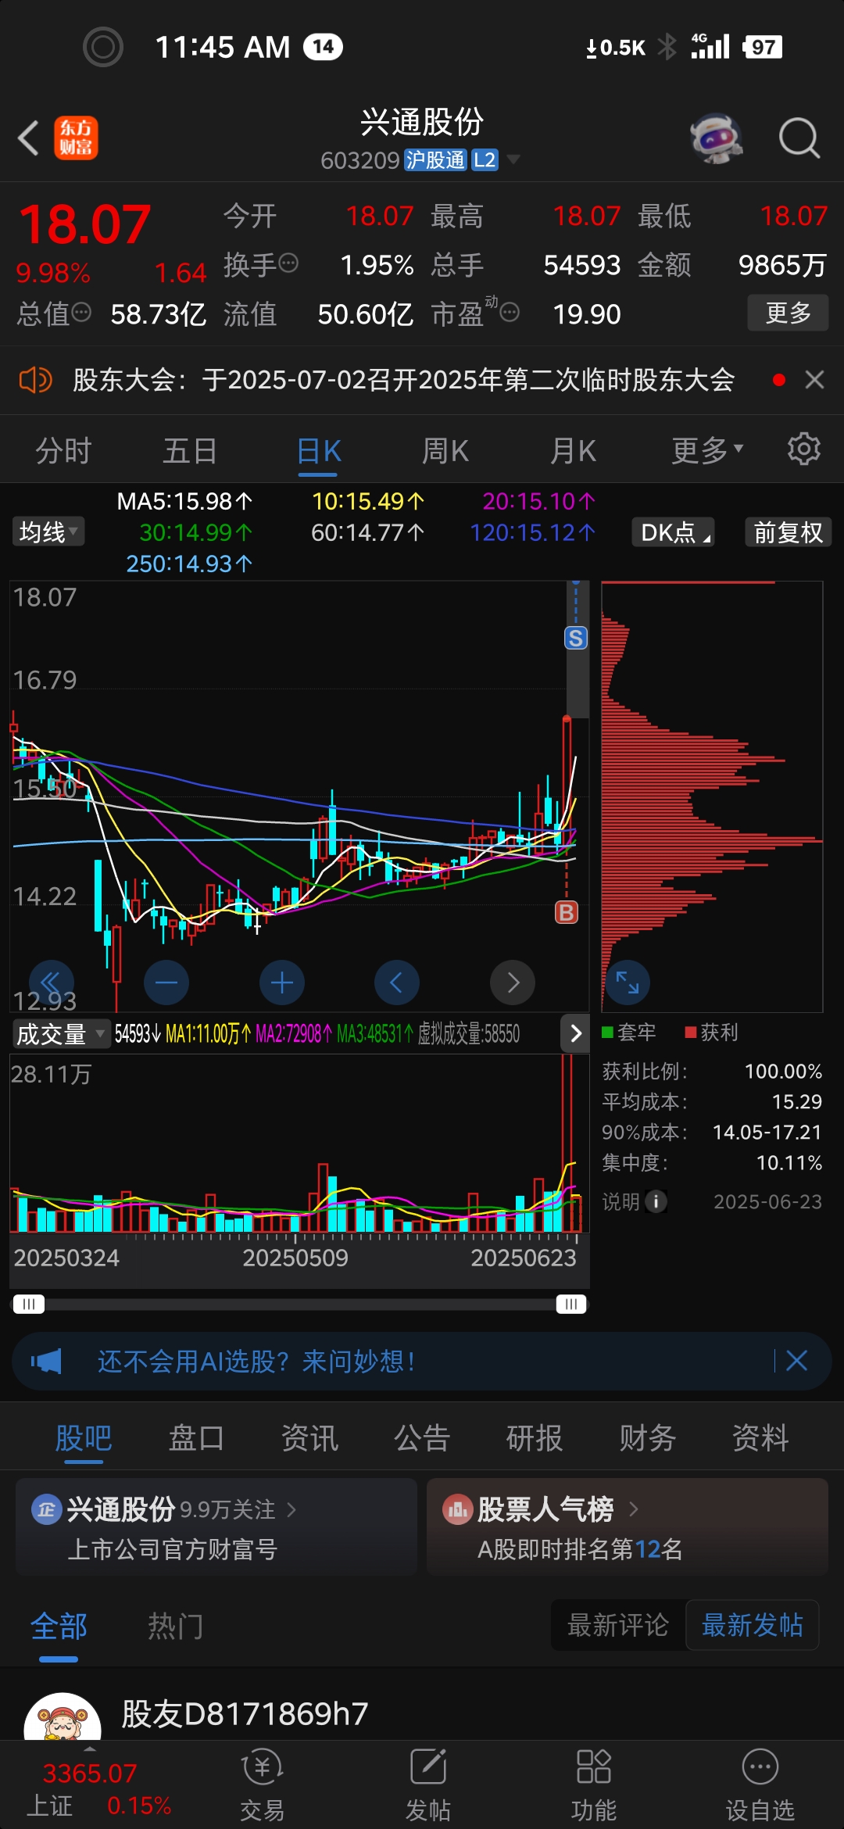Screen dimensions: 844x1829
Task: Tap the B buy marker on chart
Action: pyautogui.click(x=567, y=912)
